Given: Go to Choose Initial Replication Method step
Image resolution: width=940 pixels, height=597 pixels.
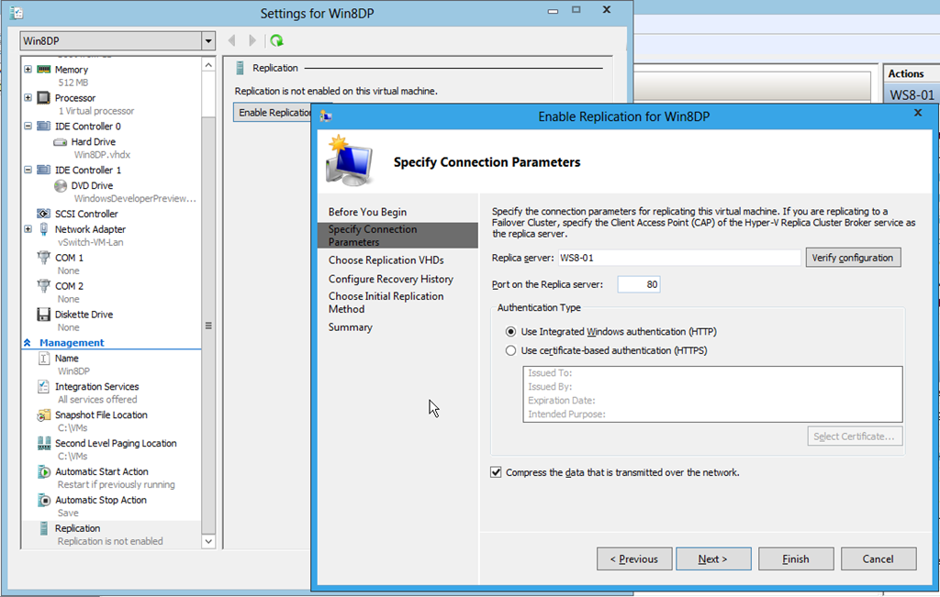Looking at the screenshot, I should point(386,303).
